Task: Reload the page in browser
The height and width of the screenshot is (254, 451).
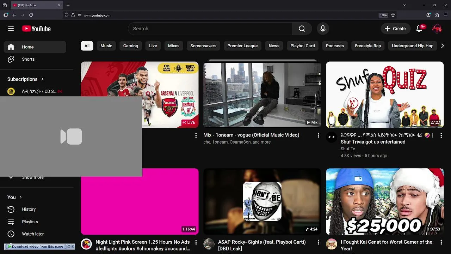Action: (31, 15)
